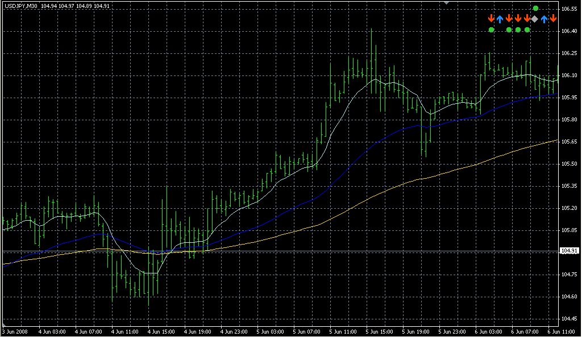Click the gray diamond signal icon
582x337 pixels.
point(535,19)
